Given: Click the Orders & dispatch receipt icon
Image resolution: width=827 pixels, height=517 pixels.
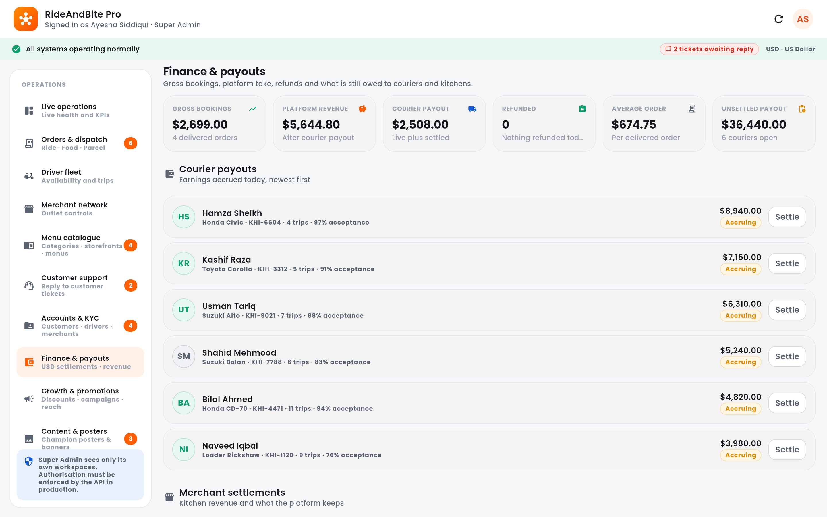Looking at the screenshot, I should (29, 143).
